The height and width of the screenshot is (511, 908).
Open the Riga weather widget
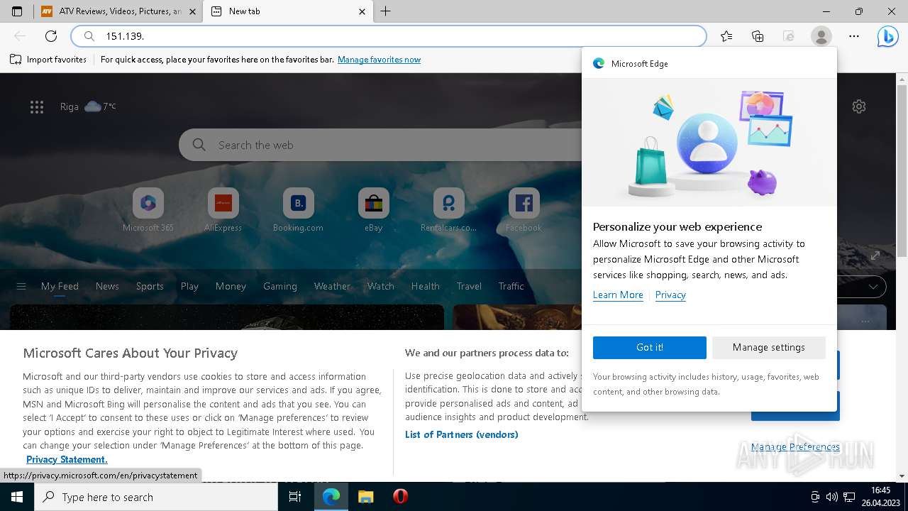(x=88, y=106)
